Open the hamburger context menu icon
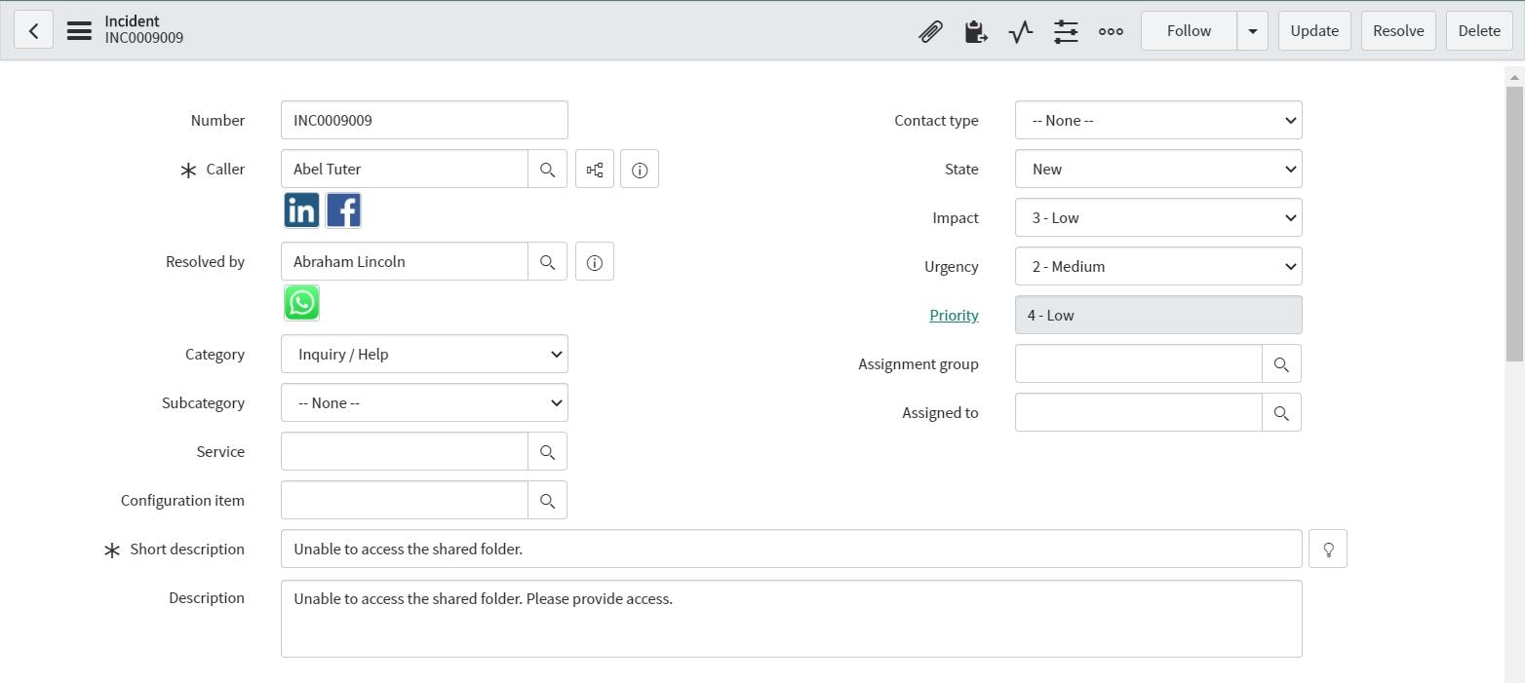Screen dimensions: 1525x683 pyautogui.click(x=79, y=31)
